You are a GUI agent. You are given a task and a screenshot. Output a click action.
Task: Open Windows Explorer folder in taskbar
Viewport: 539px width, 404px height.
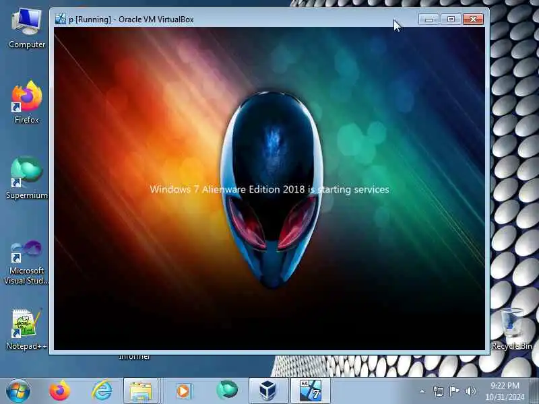[x=141, y=391]
